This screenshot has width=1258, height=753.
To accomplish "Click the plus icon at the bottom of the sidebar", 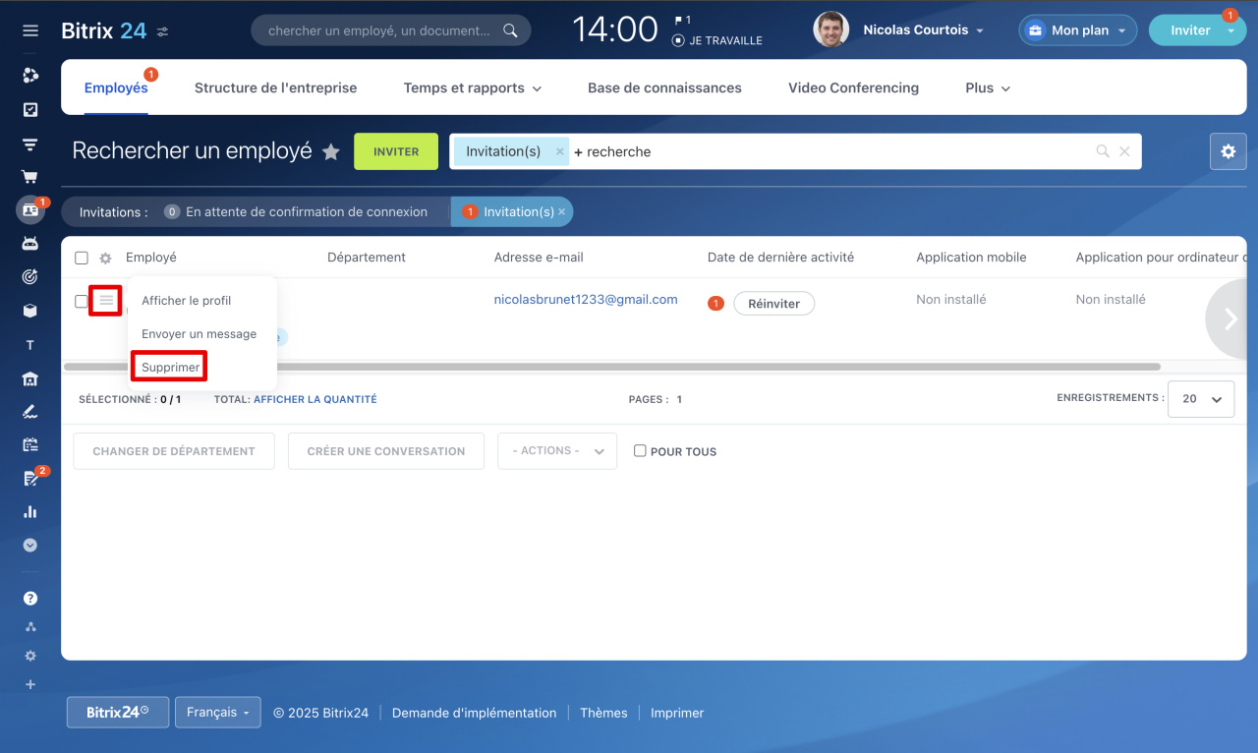I will [30, 684].
